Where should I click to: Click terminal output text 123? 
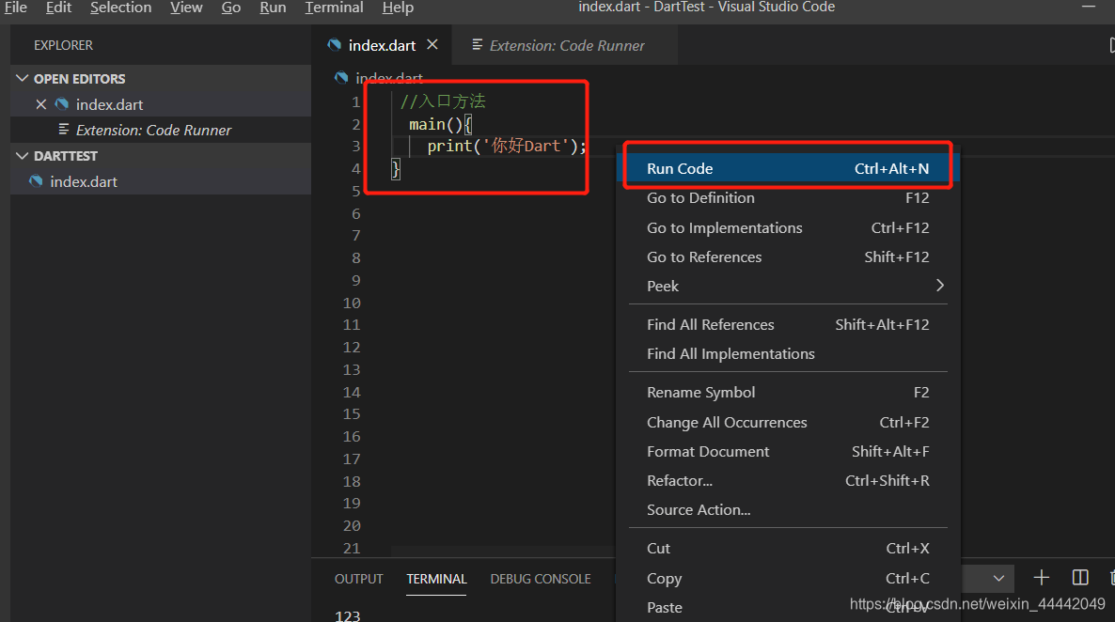click(x=347, y=615)
